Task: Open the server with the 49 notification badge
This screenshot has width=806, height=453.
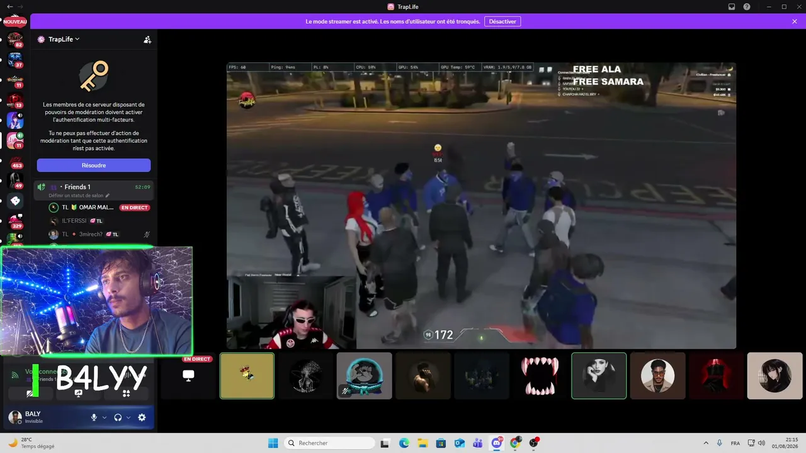Action: click(x=15, y=182)
